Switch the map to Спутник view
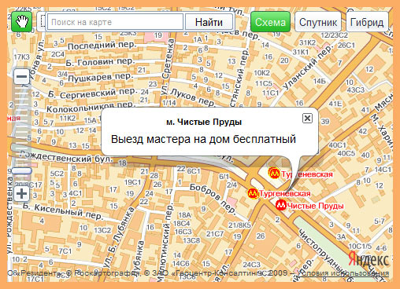400x289 pixels. click(318, 22)
